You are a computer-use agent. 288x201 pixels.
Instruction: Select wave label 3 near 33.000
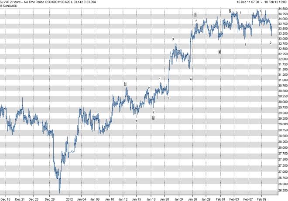(173, 40)
